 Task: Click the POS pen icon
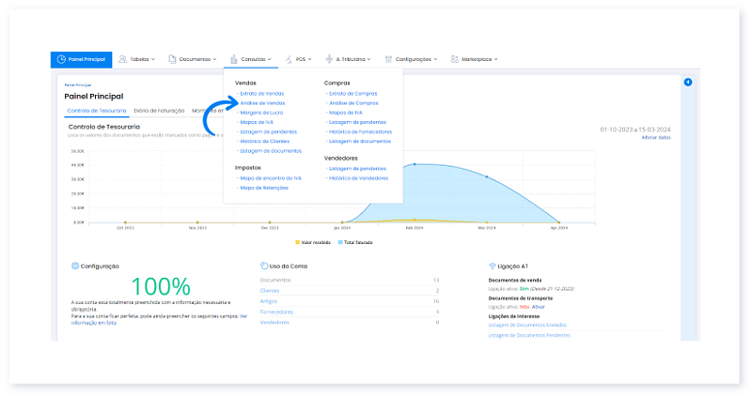[288, 59]
